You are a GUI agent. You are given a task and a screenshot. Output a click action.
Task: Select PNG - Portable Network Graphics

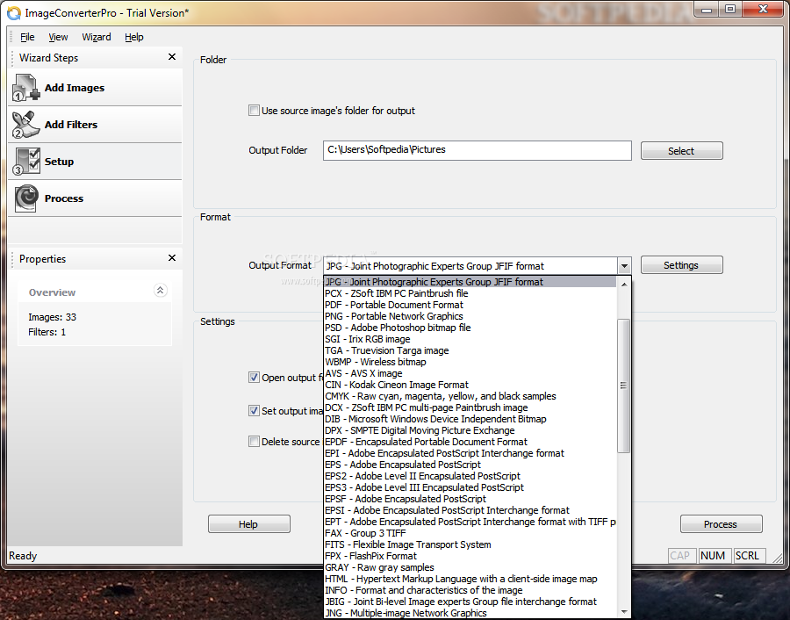(470, 316)
